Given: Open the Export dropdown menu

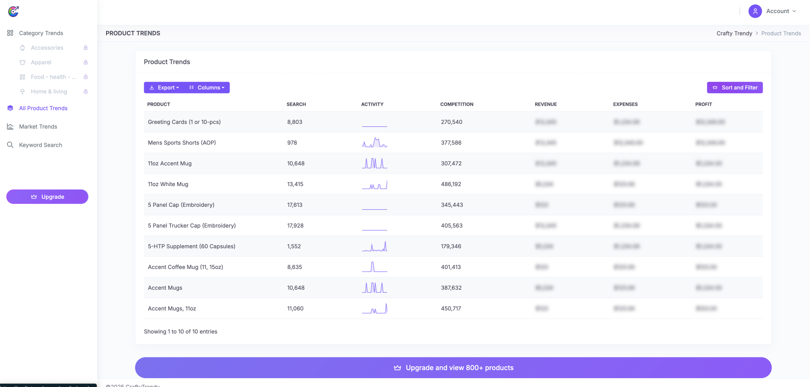Looking at the screenshot, I should [x=164, y=88].
